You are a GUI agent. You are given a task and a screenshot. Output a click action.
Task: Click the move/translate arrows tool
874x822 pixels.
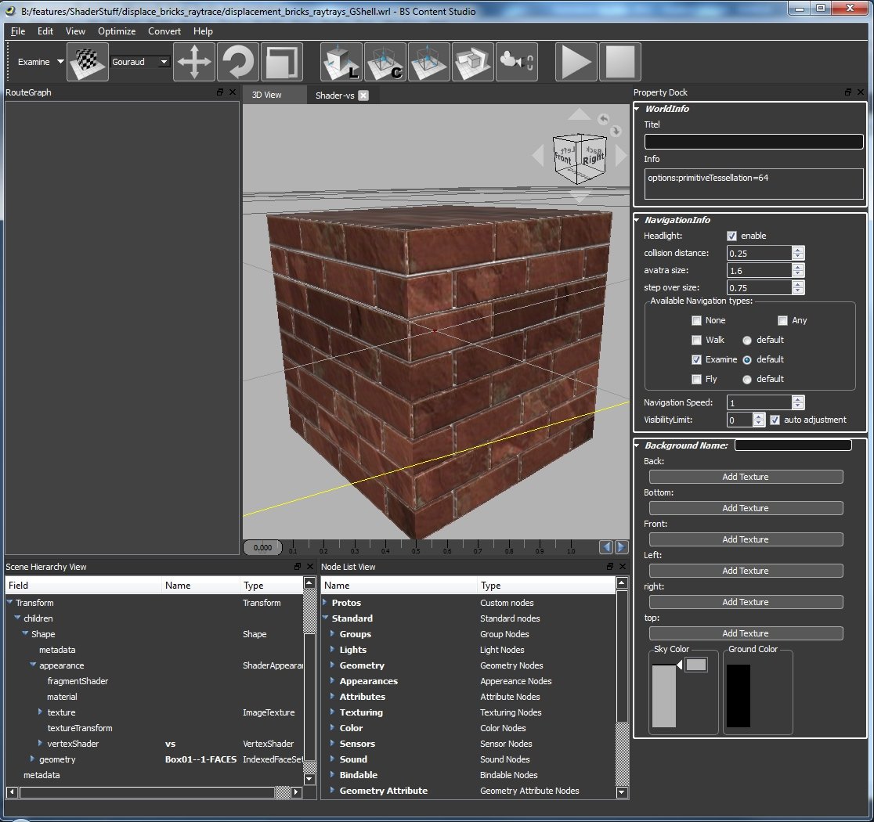point(193,62)
